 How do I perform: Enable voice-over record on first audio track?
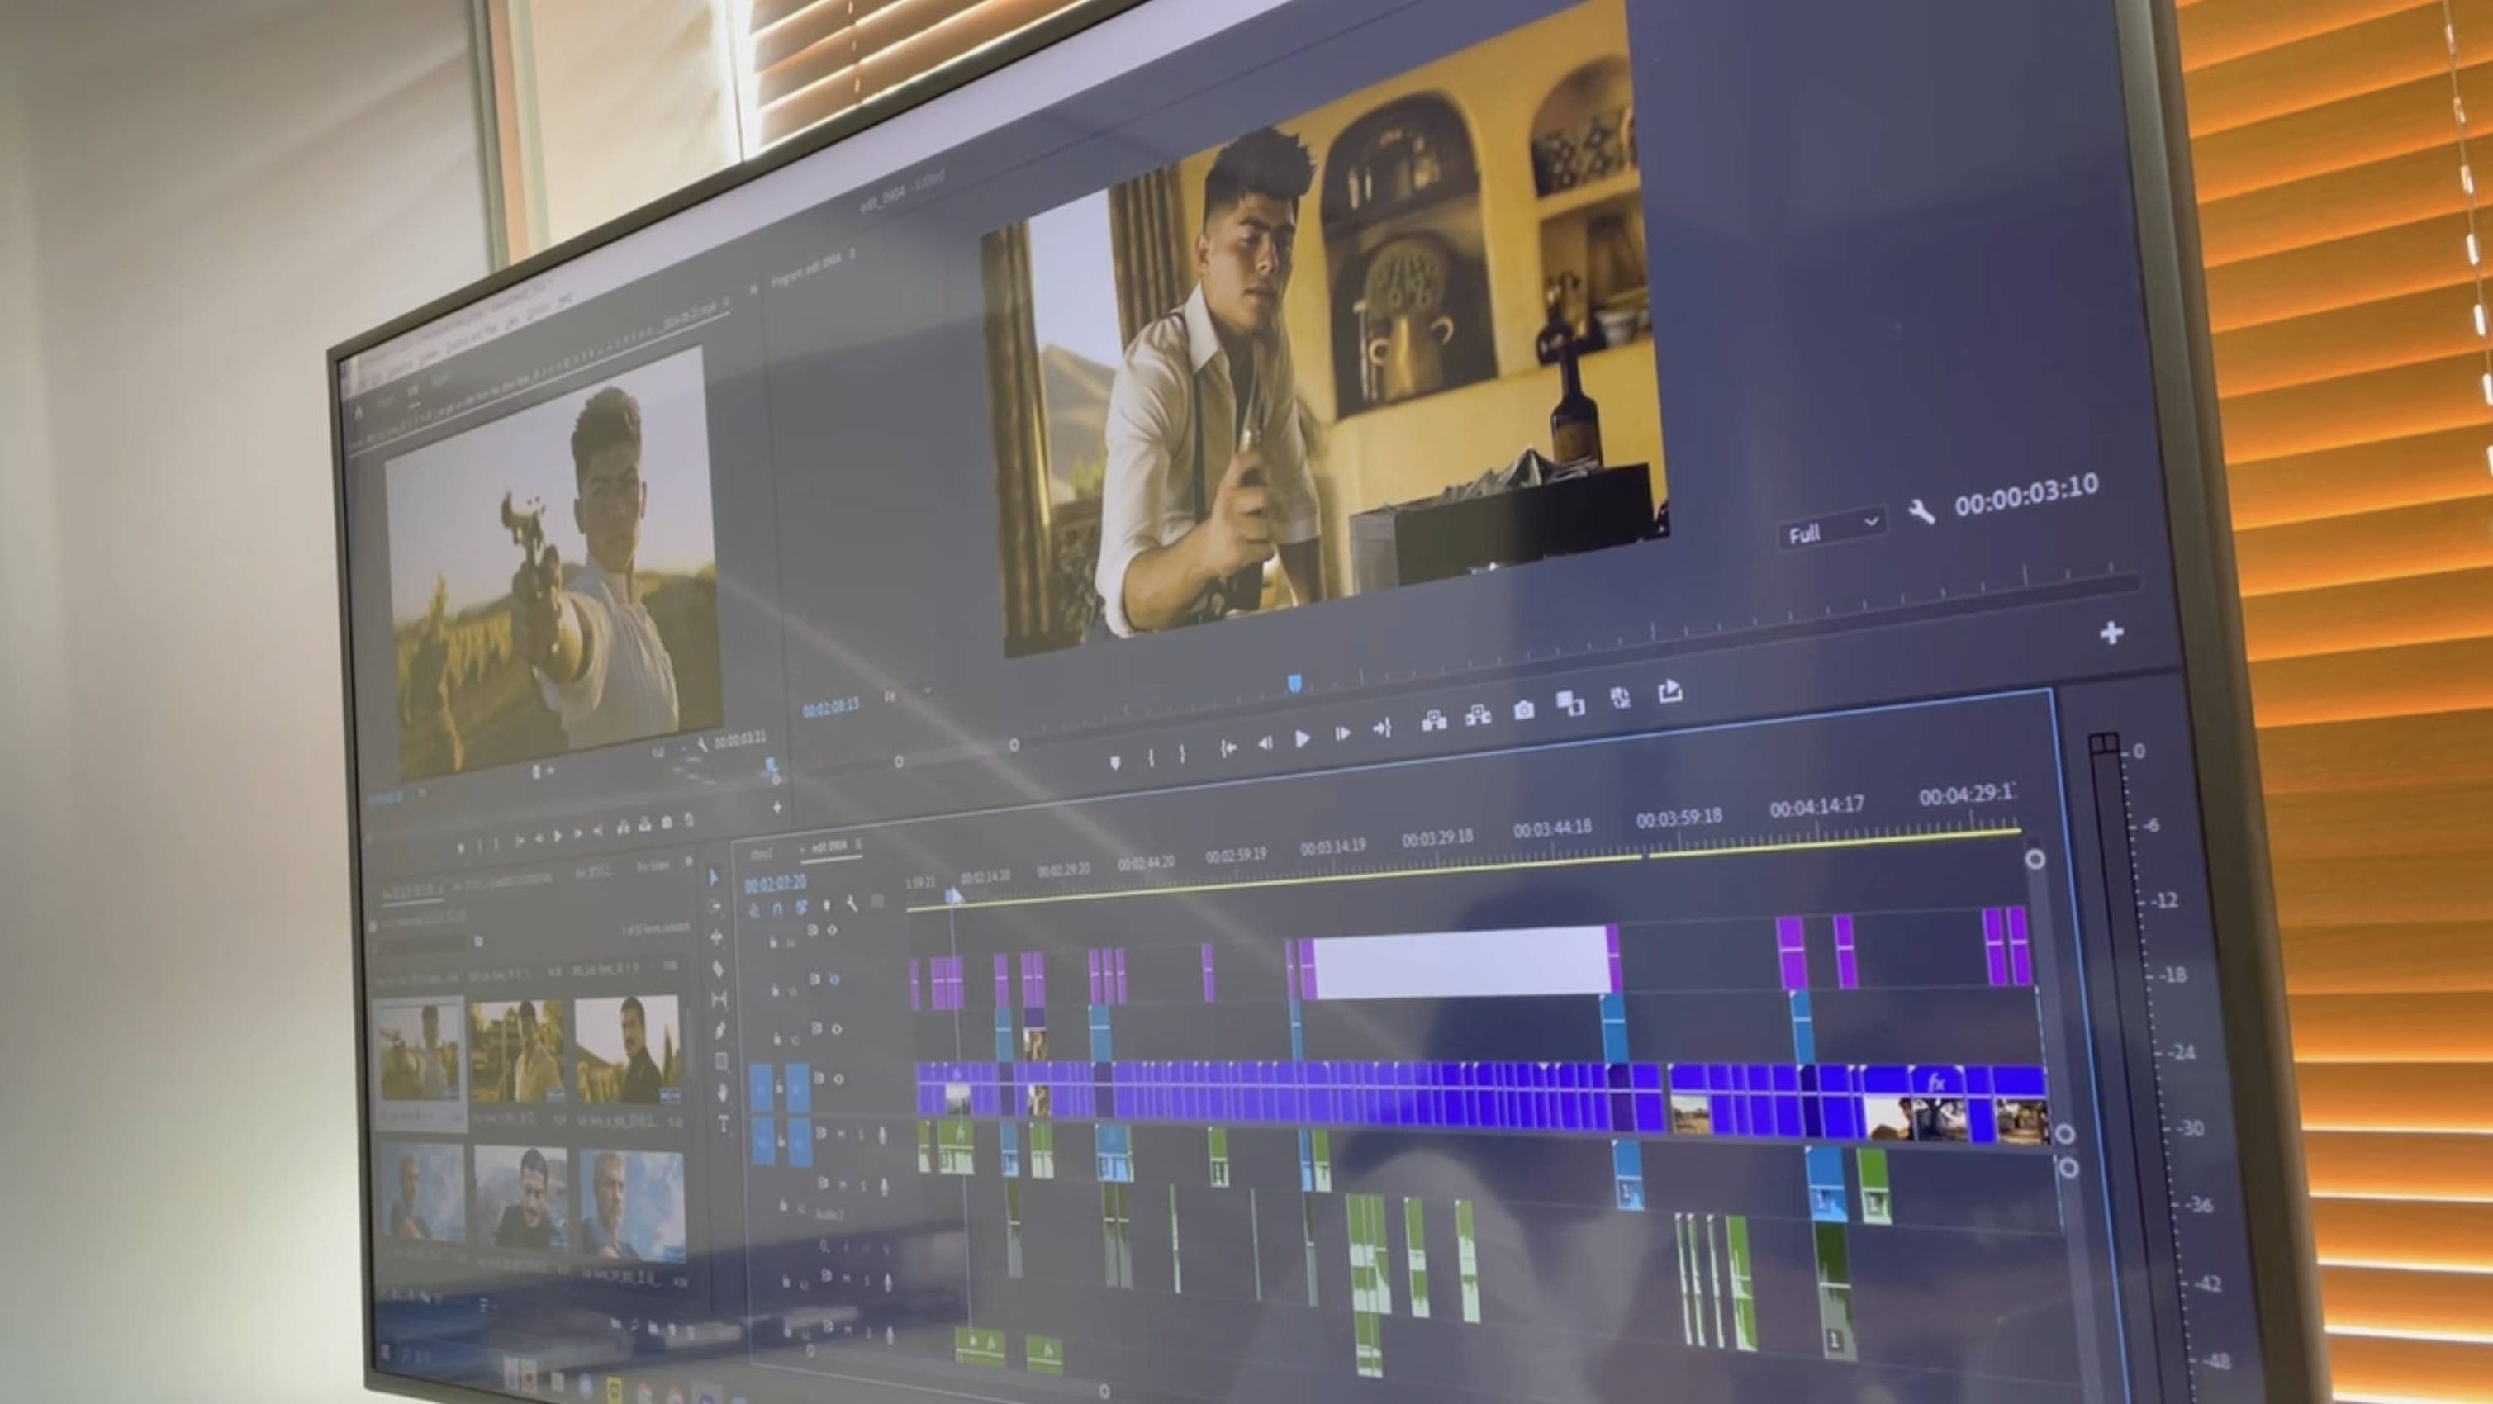point(881,1135)
